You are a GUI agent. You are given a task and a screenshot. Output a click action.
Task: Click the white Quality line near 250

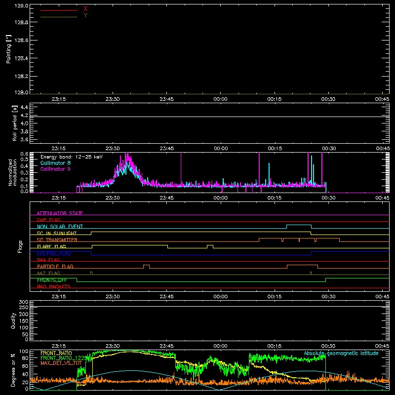[x=209, y=307]
